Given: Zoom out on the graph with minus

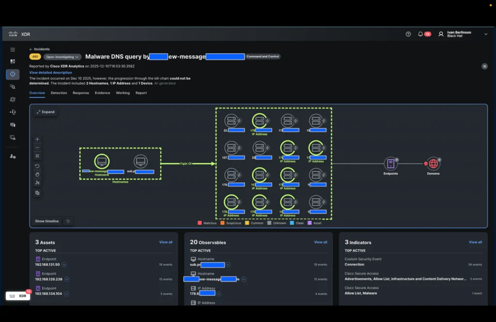Looking at the screenshot, I should [38, 148].
